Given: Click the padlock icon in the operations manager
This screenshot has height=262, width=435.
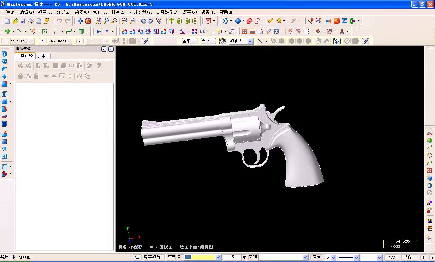Looking at the screenshot, I should point(20,76).
